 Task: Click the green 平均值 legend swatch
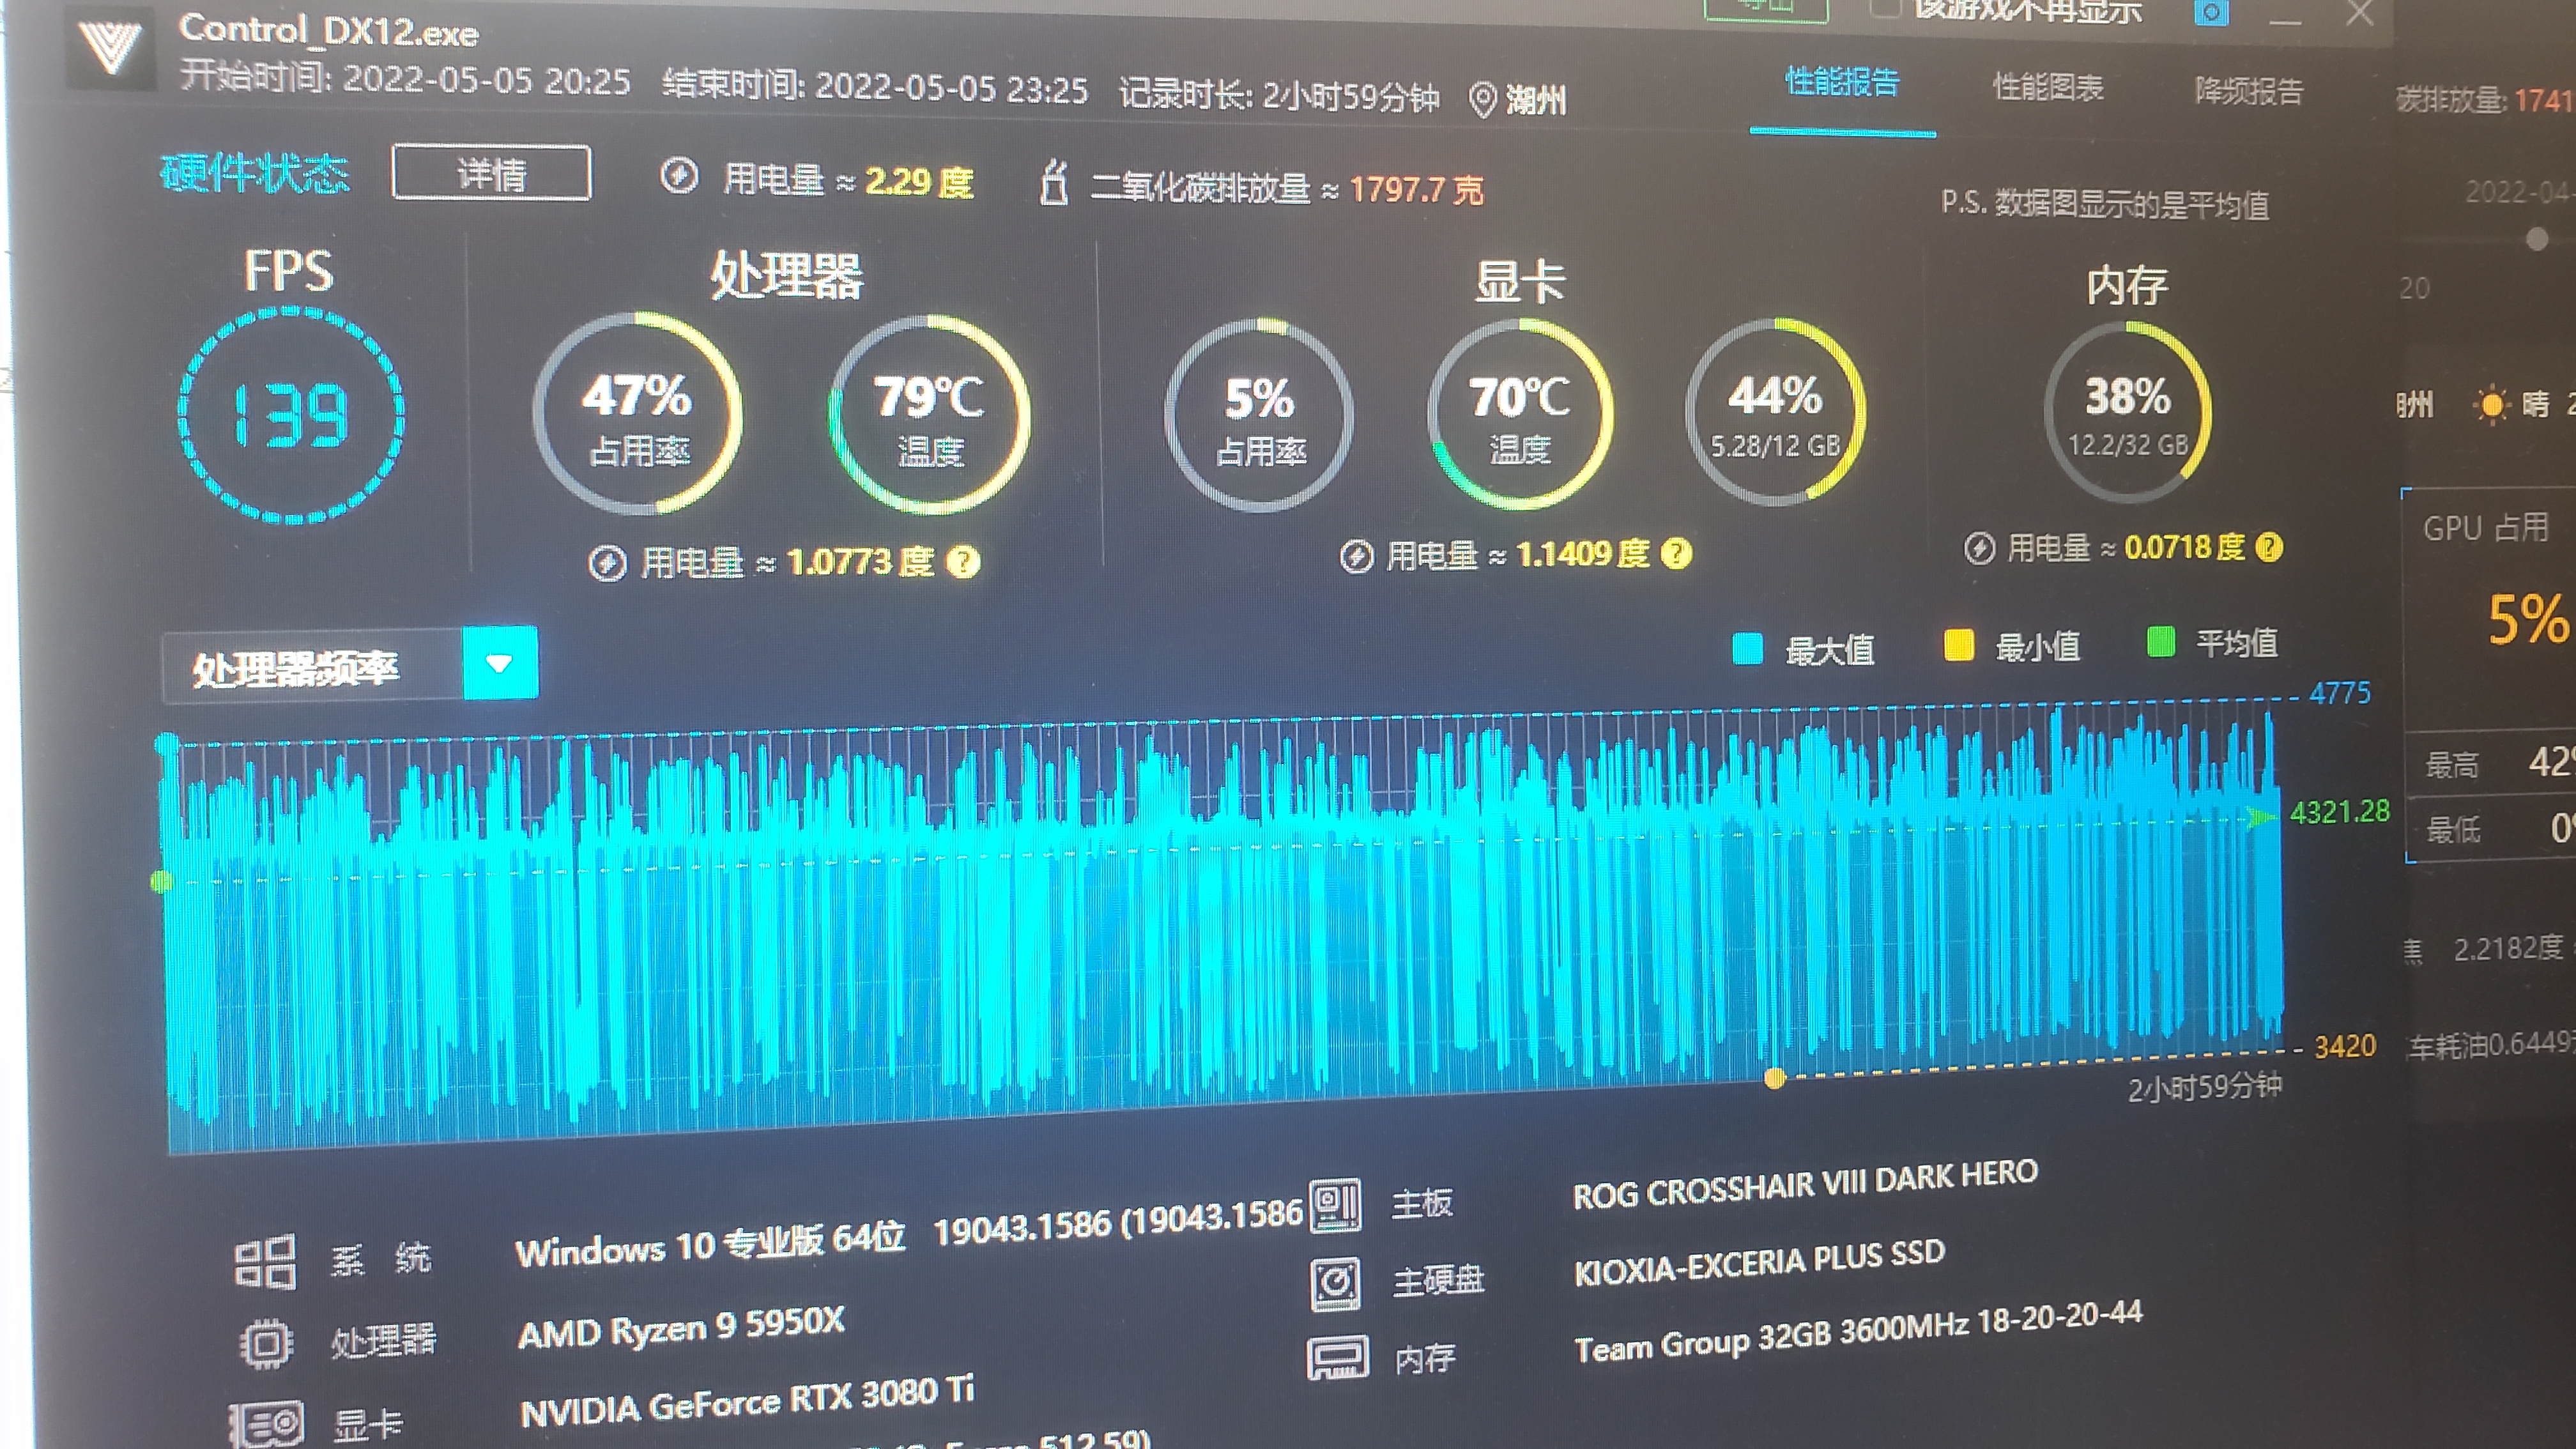(x=2160, y=641)
